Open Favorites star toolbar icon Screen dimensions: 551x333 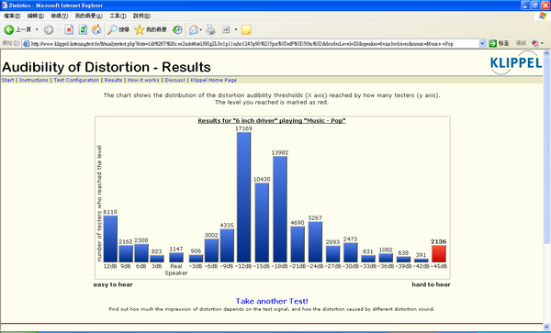(x=140, y=30)
